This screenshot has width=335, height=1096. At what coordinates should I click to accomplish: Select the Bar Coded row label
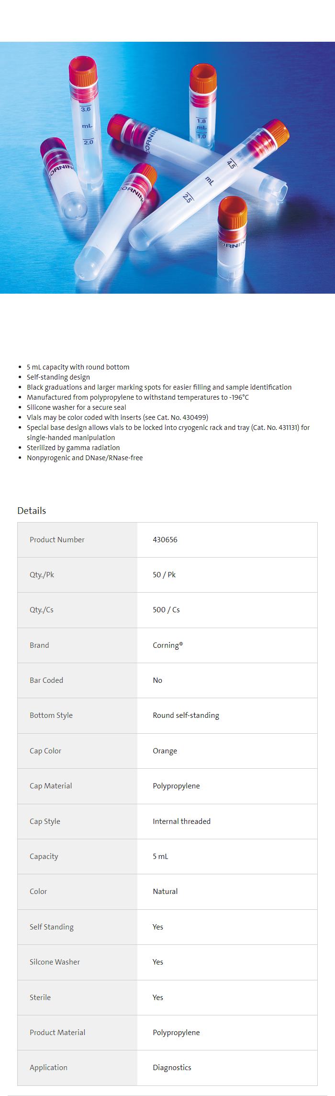(46, 680)
